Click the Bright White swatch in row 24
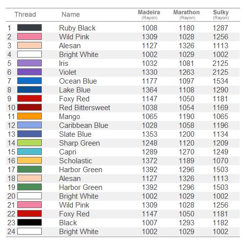 coord(30,231)
